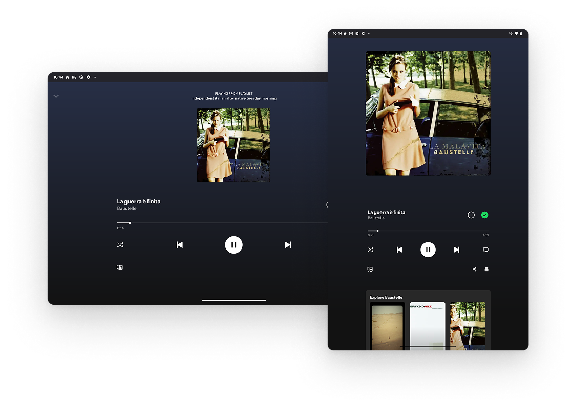Viewport: 572px width, 407px height.
Task: Skip to previous track in portrait player
Action: 399,250
